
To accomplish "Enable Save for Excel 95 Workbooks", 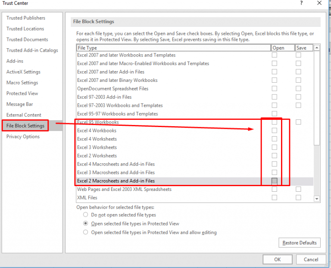I will [298, 122].
